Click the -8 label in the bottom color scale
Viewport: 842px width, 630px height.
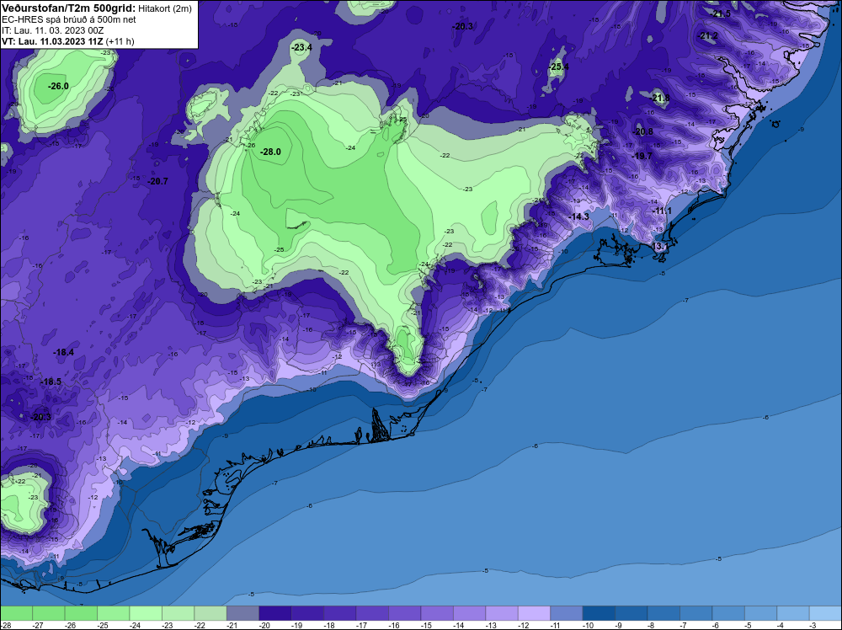click(651, 625)
